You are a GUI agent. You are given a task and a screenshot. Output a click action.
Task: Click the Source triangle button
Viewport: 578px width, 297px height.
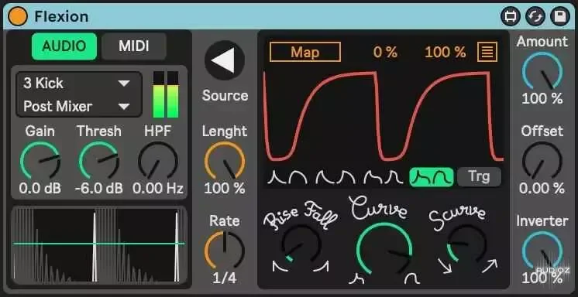[x=225, y=60]
